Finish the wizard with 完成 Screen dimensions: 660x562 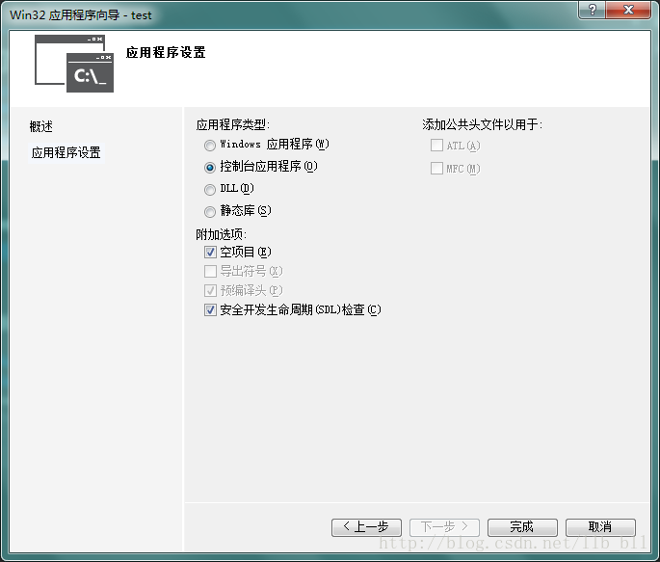click(x=522, y=527)
